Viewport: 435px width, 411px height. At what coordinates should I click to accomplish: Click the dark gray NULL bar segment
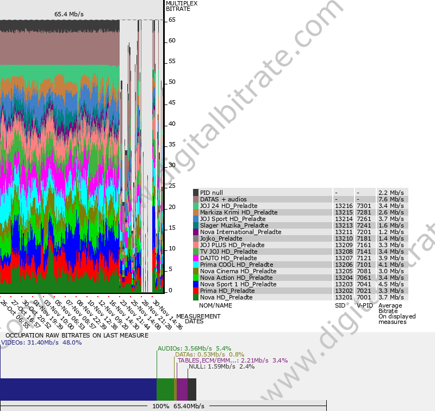192,389
